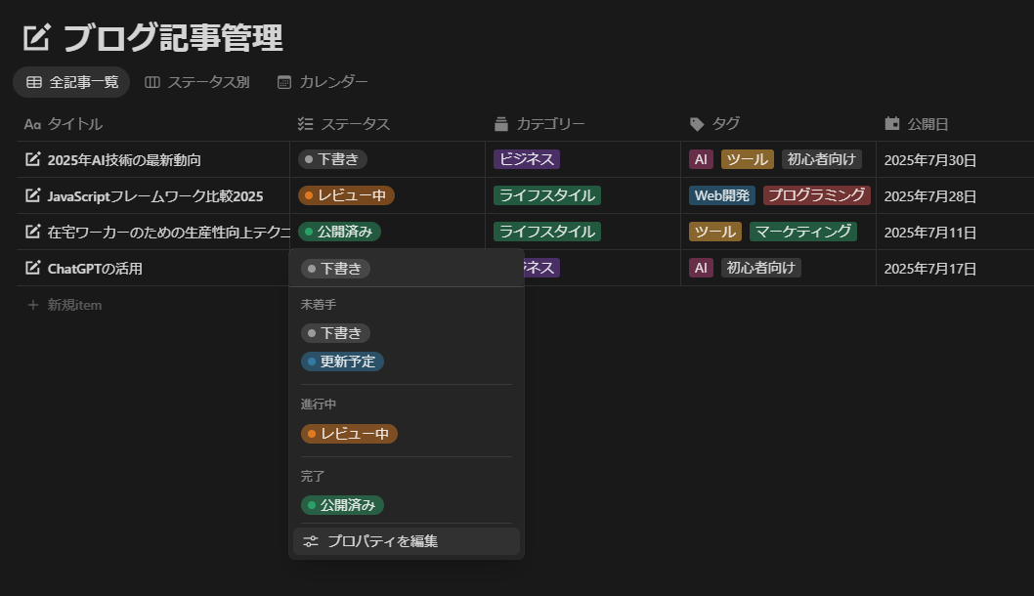Switch to 全記事一覧 view tab

coord(72,82)
